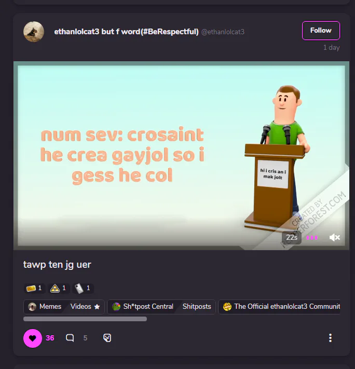Screen dimensions: 355x369
Task: Click the phone sticker reaction
Action: point(83,288)
